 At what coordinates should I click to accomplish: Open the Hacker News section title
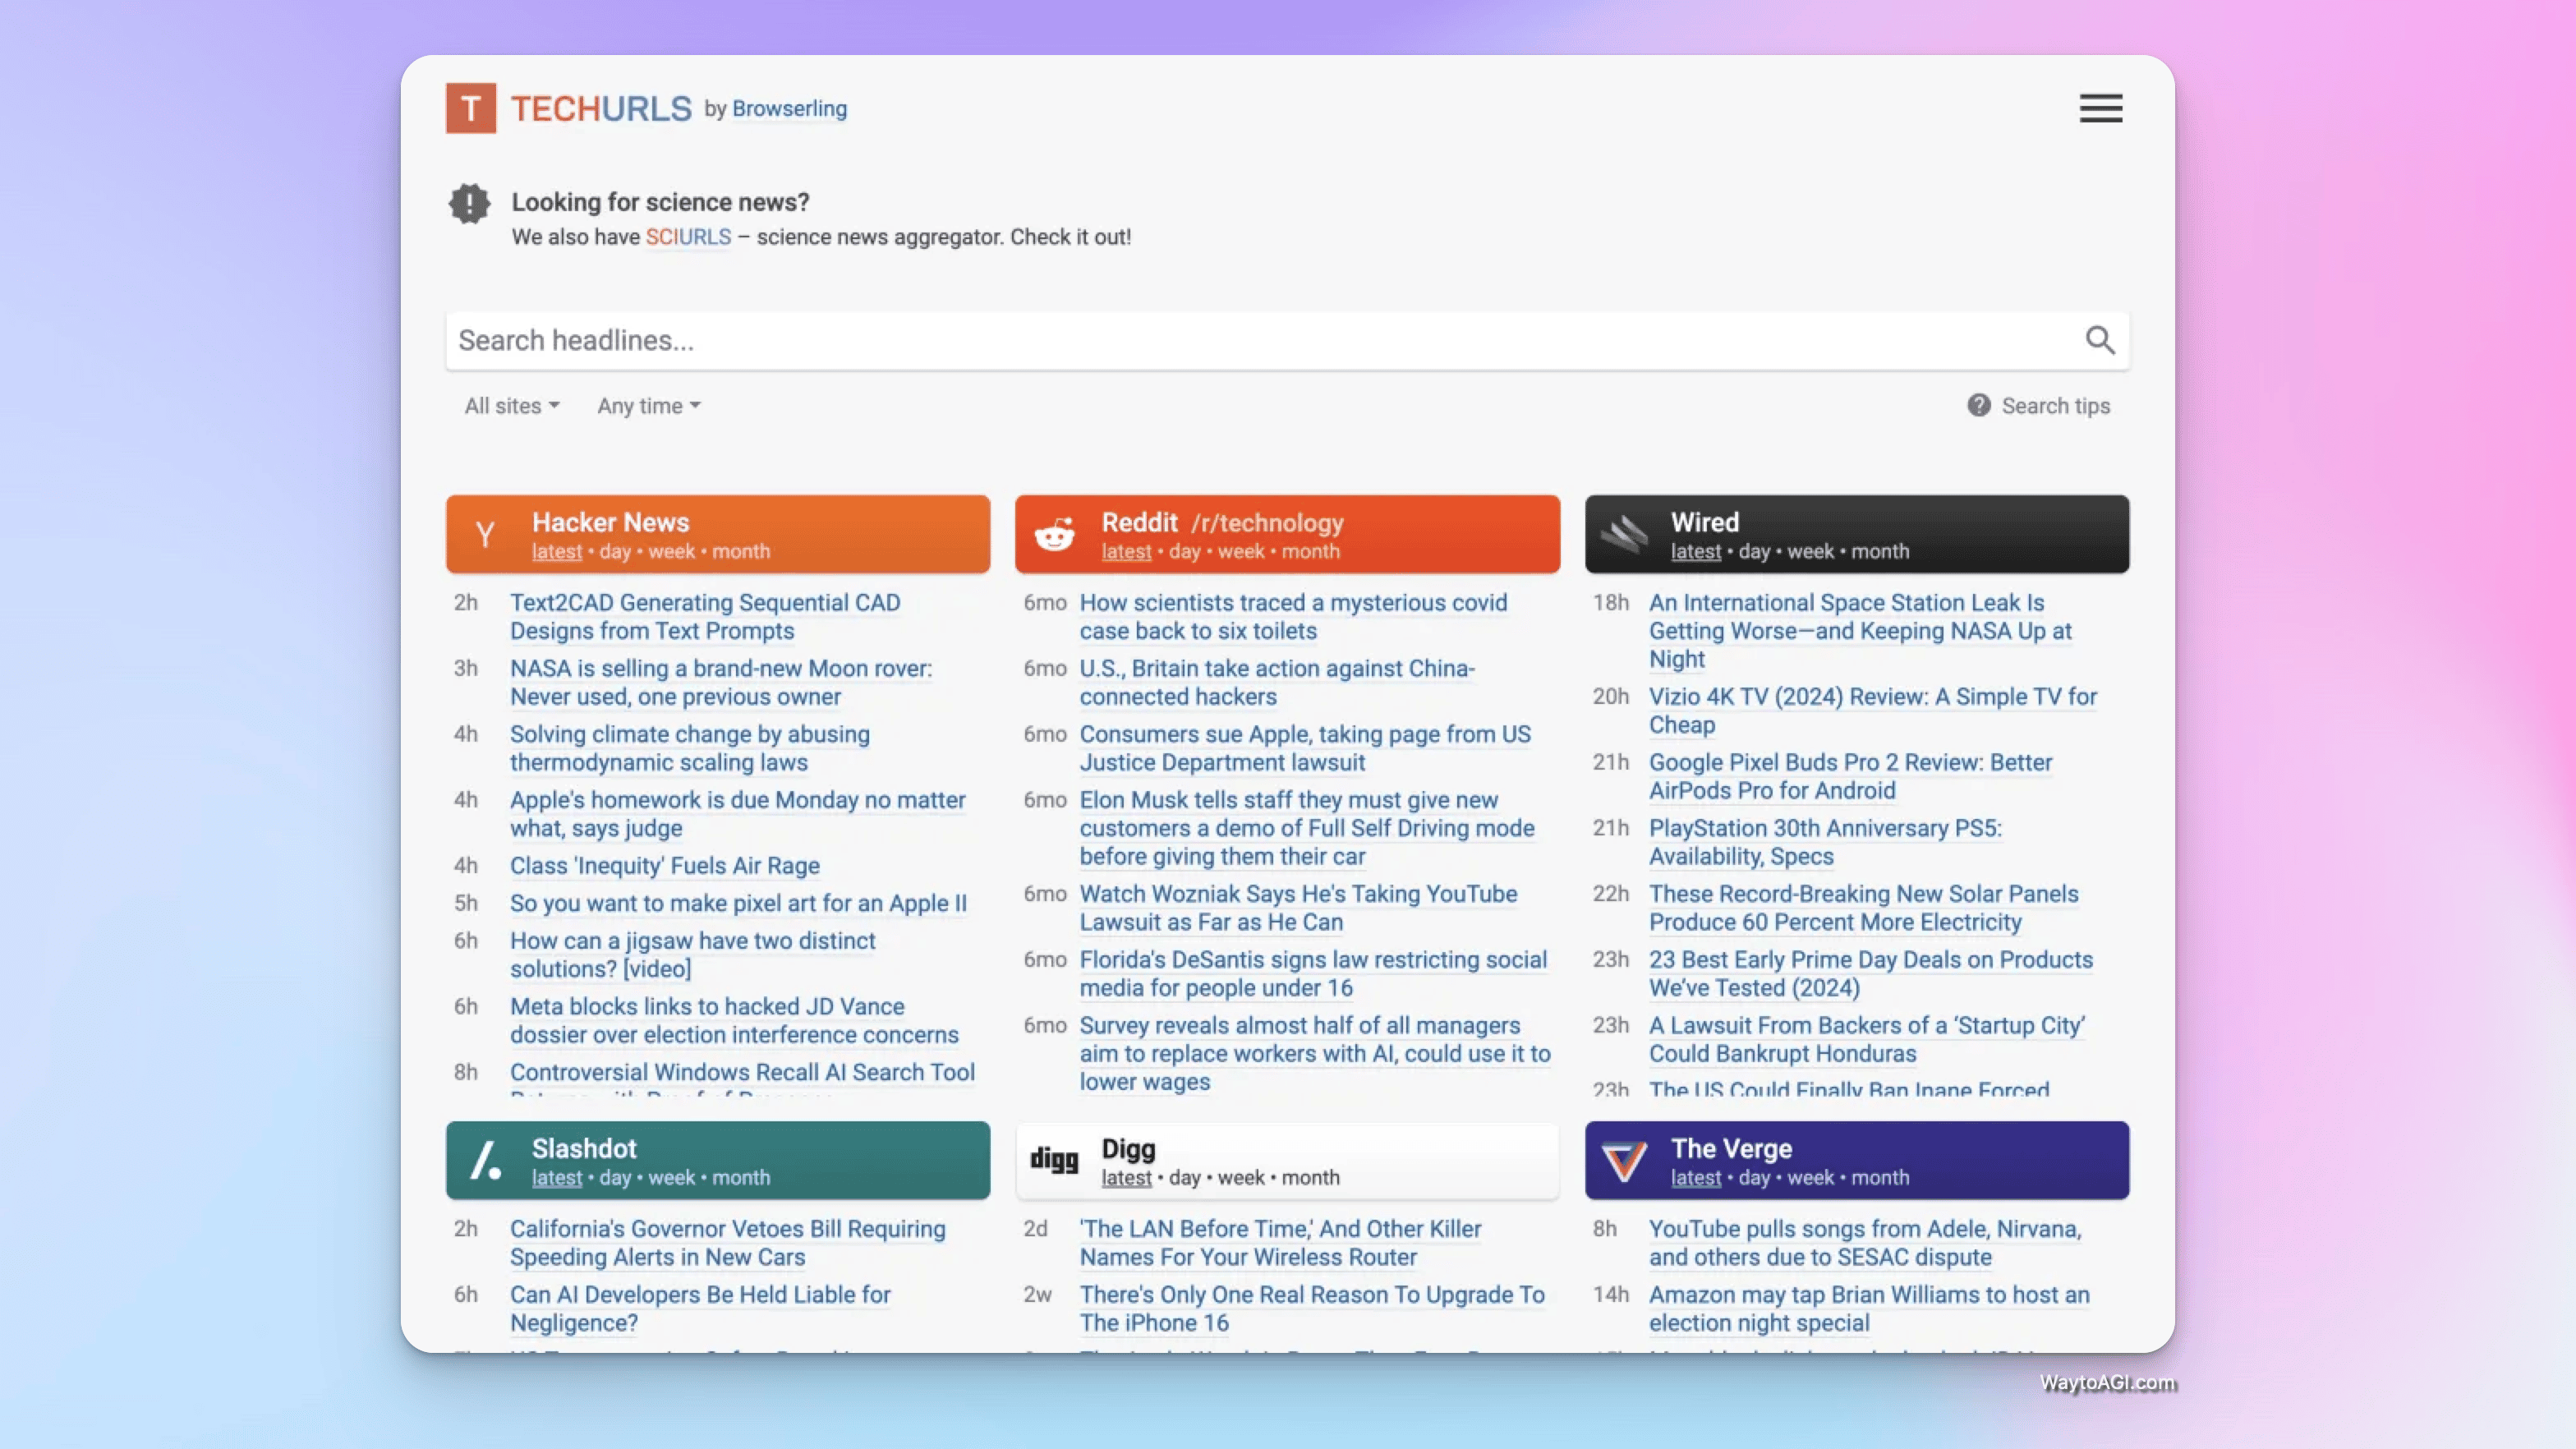click(610, 522)
